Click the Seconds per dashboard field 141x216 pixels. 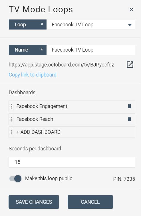[x=72, y=162]
